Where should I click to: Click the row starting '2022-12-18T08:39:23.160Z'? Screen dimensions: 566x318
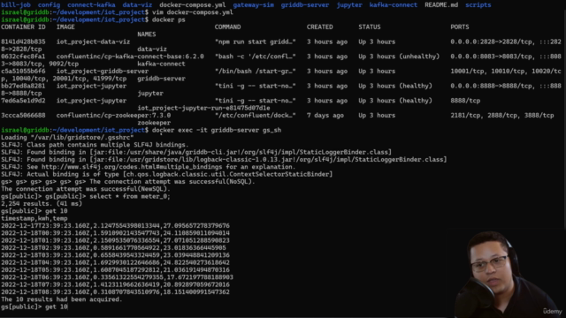point(115,292)
